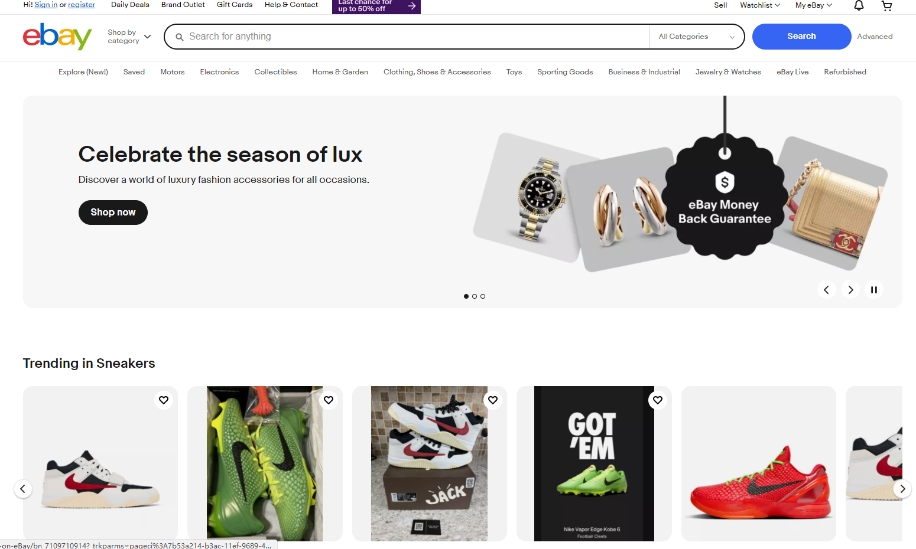Go to next banner slide arrow
916x549 pixels.
pos(850,289)
